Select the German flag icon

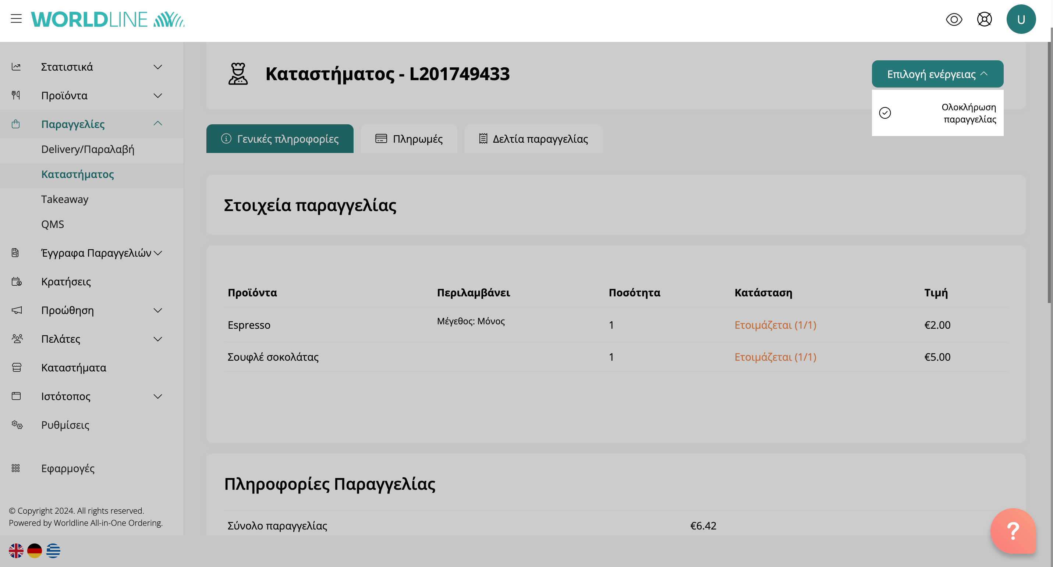[x=35, y=551]
